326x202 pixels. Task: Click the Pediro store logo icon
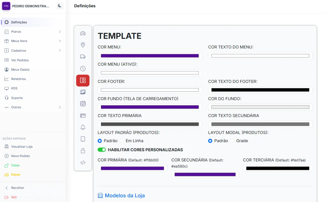(6, 6)
